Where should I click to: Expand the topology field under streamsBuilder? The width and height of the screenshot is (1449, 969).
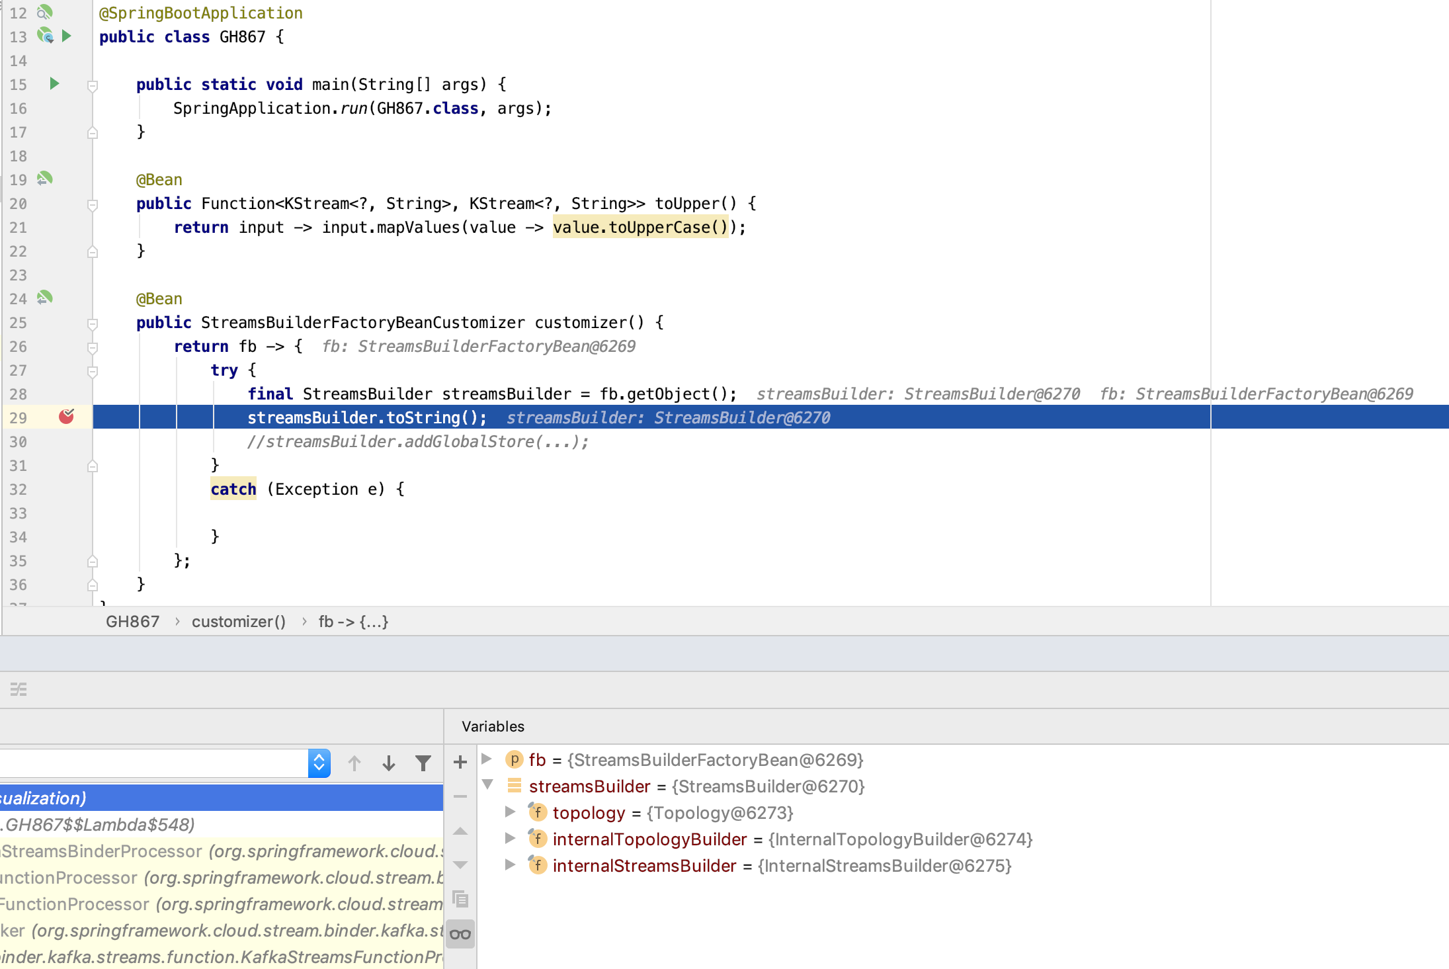tap(510, 812)
